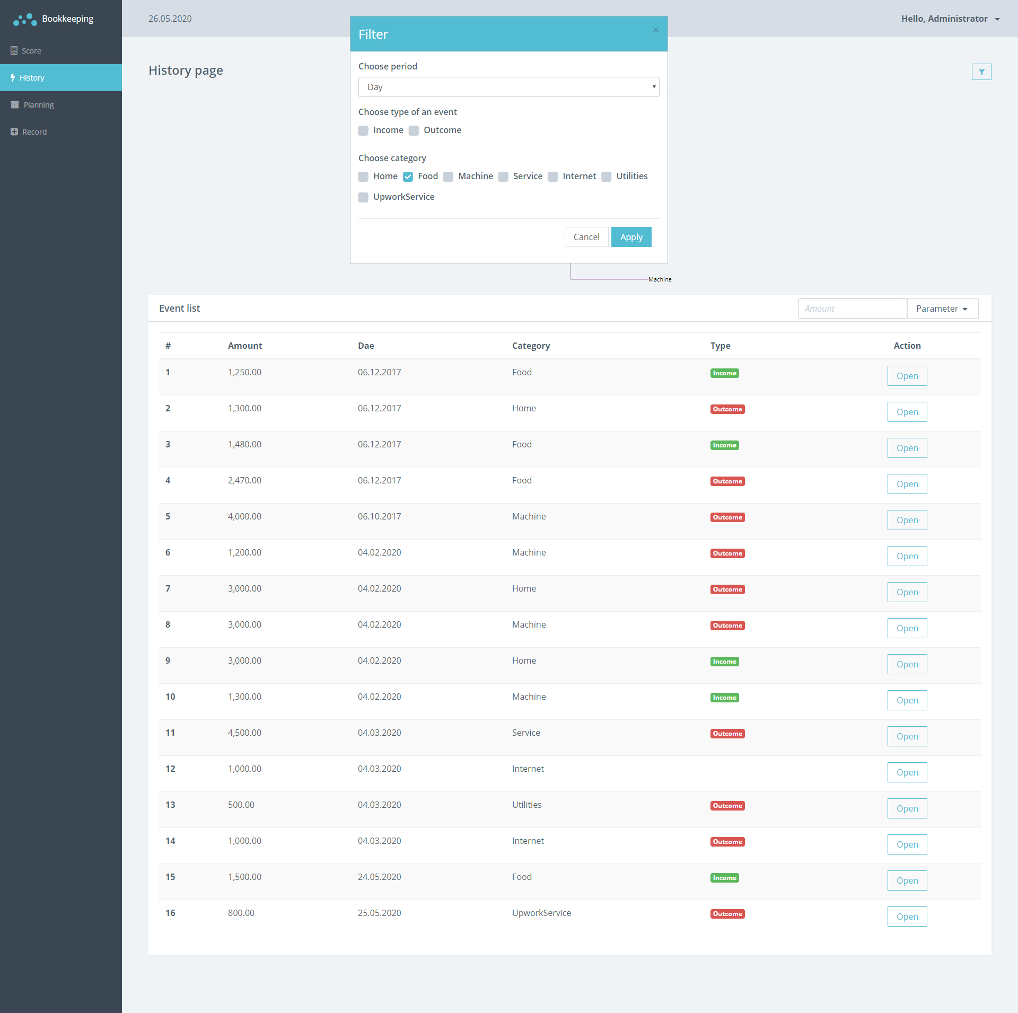Expand the Parameter dropdown
Screen dimensions: 1018x1013
[942, 309]
